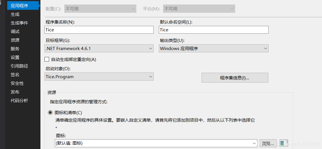Select the 图标和清单 radio button
The height and width of the screenshot is (149, 322).
pos(50,112)
